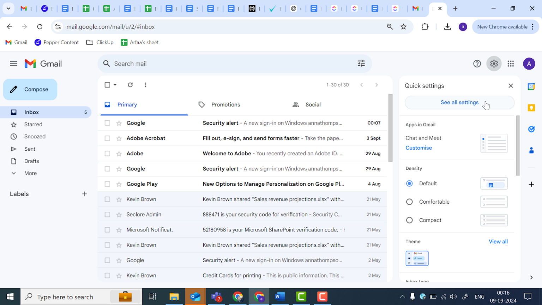
Task: Open the Gmail main menu hamburger
Action: pyautogui.click(x=13, y=64)
